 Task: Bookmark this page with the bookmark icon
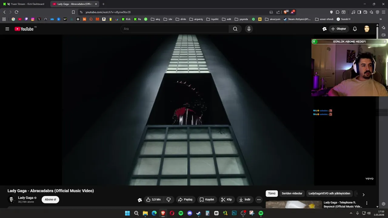[73, 12]
